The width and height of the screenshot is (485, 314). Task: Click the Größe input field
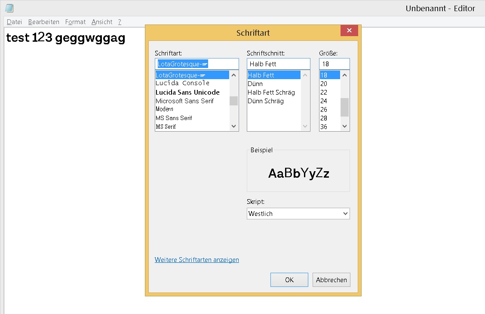(x=335, y=64)
